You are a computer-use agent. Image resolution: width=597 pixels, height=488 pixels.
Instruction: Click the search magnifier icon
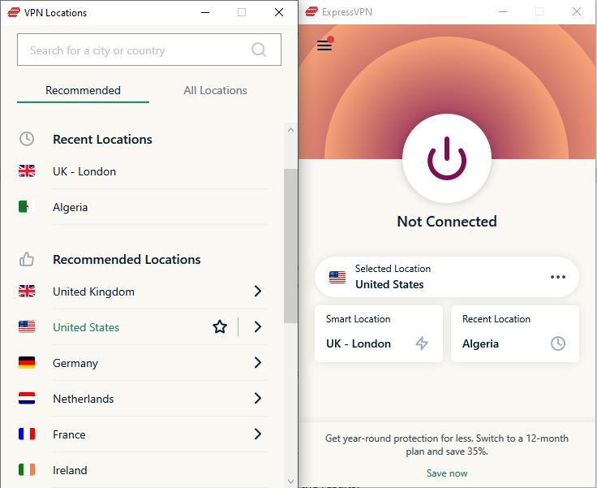pyautogui.click(x=259, y=50)
